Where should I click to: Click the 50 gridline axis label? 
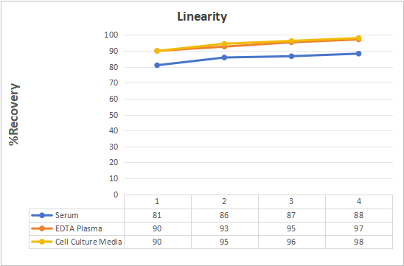tap(113, 115)
